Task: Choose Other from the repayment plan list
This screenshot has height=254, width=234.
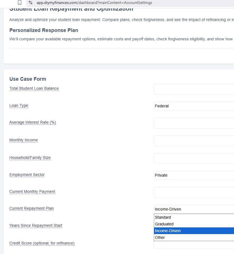Action: point(193,237)
